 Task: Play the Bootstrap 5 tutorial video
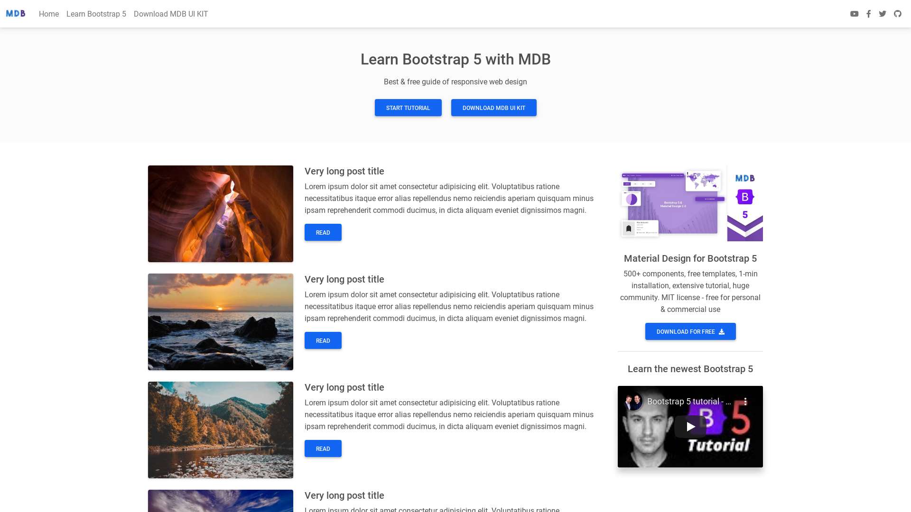coord(690,427)
